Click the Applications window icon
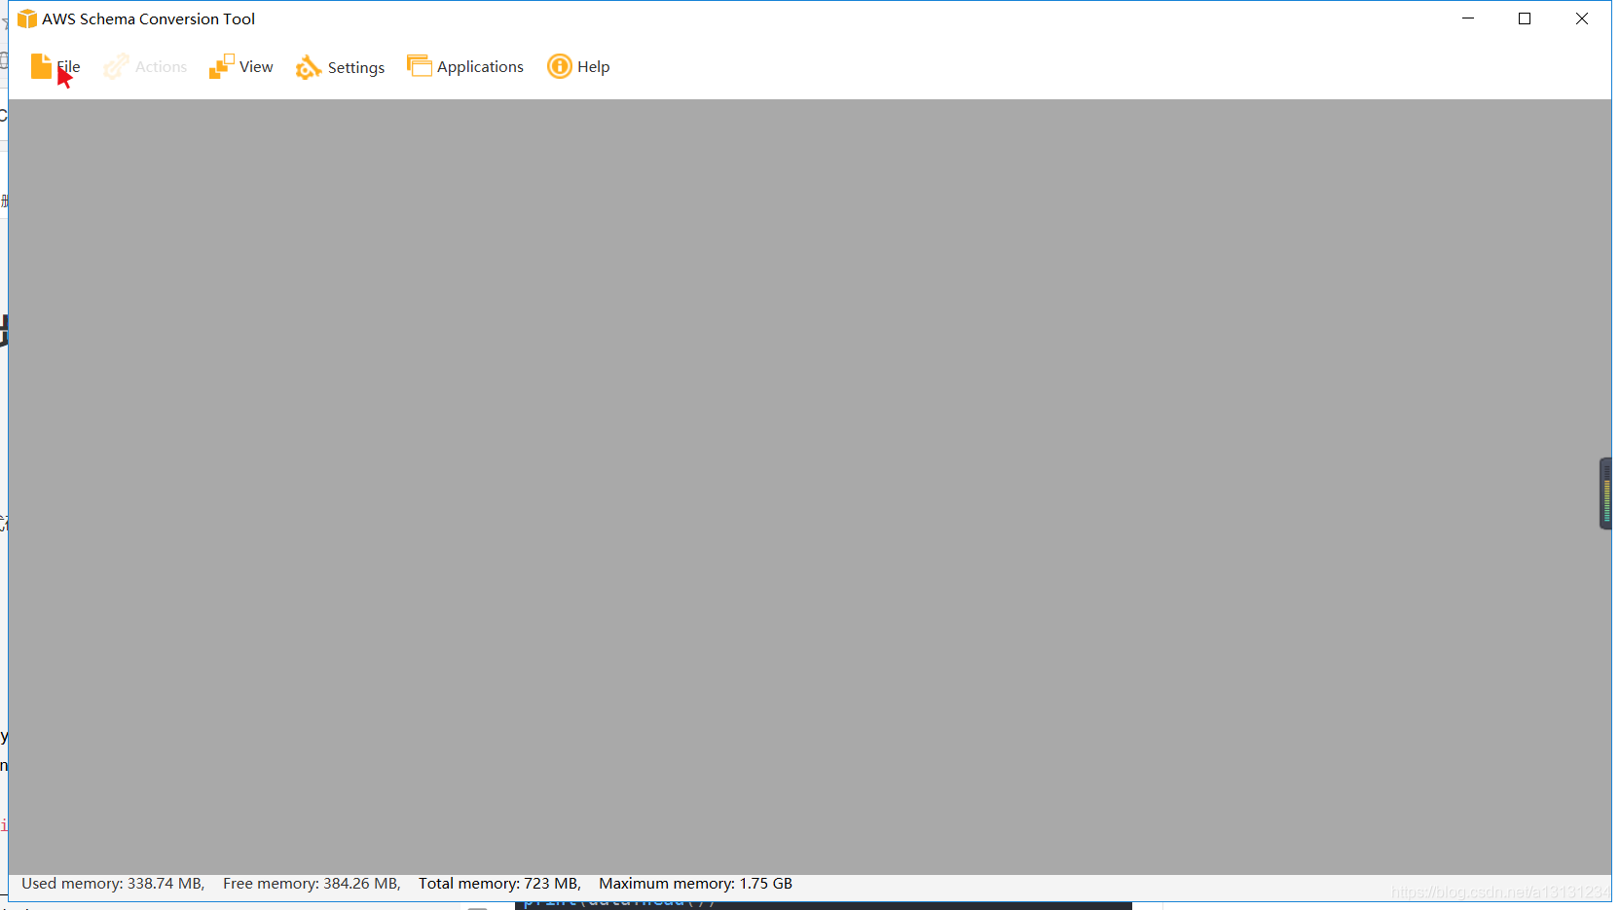Screen dimensions: 1620x910 click(420, 65)
